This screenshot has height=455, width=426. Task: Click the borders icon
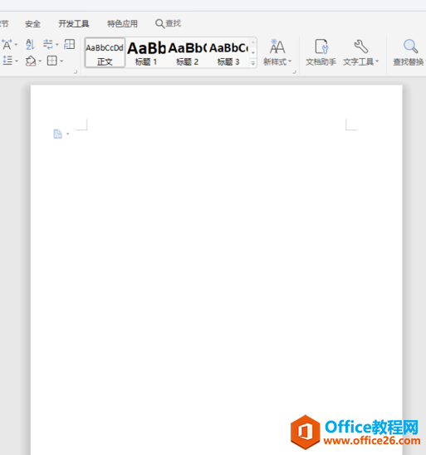click(x=52, y=61)
